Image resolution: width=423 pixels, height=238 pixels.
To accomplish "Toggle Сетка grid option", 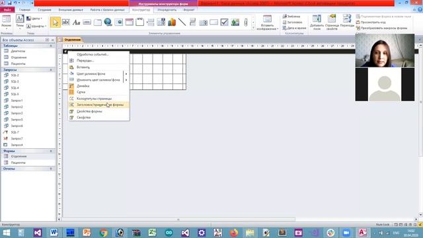I will 98,93.
